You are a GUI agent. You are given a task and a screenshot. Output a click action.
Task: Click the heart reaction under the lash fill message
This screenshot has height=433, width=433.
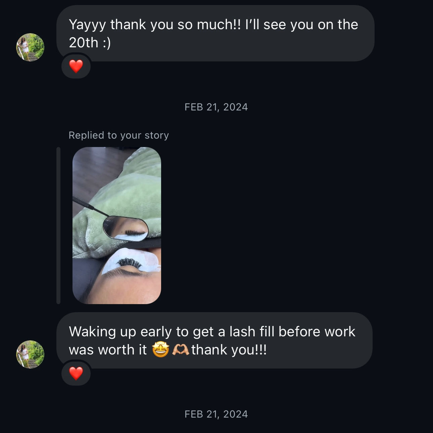pos(76,373)
